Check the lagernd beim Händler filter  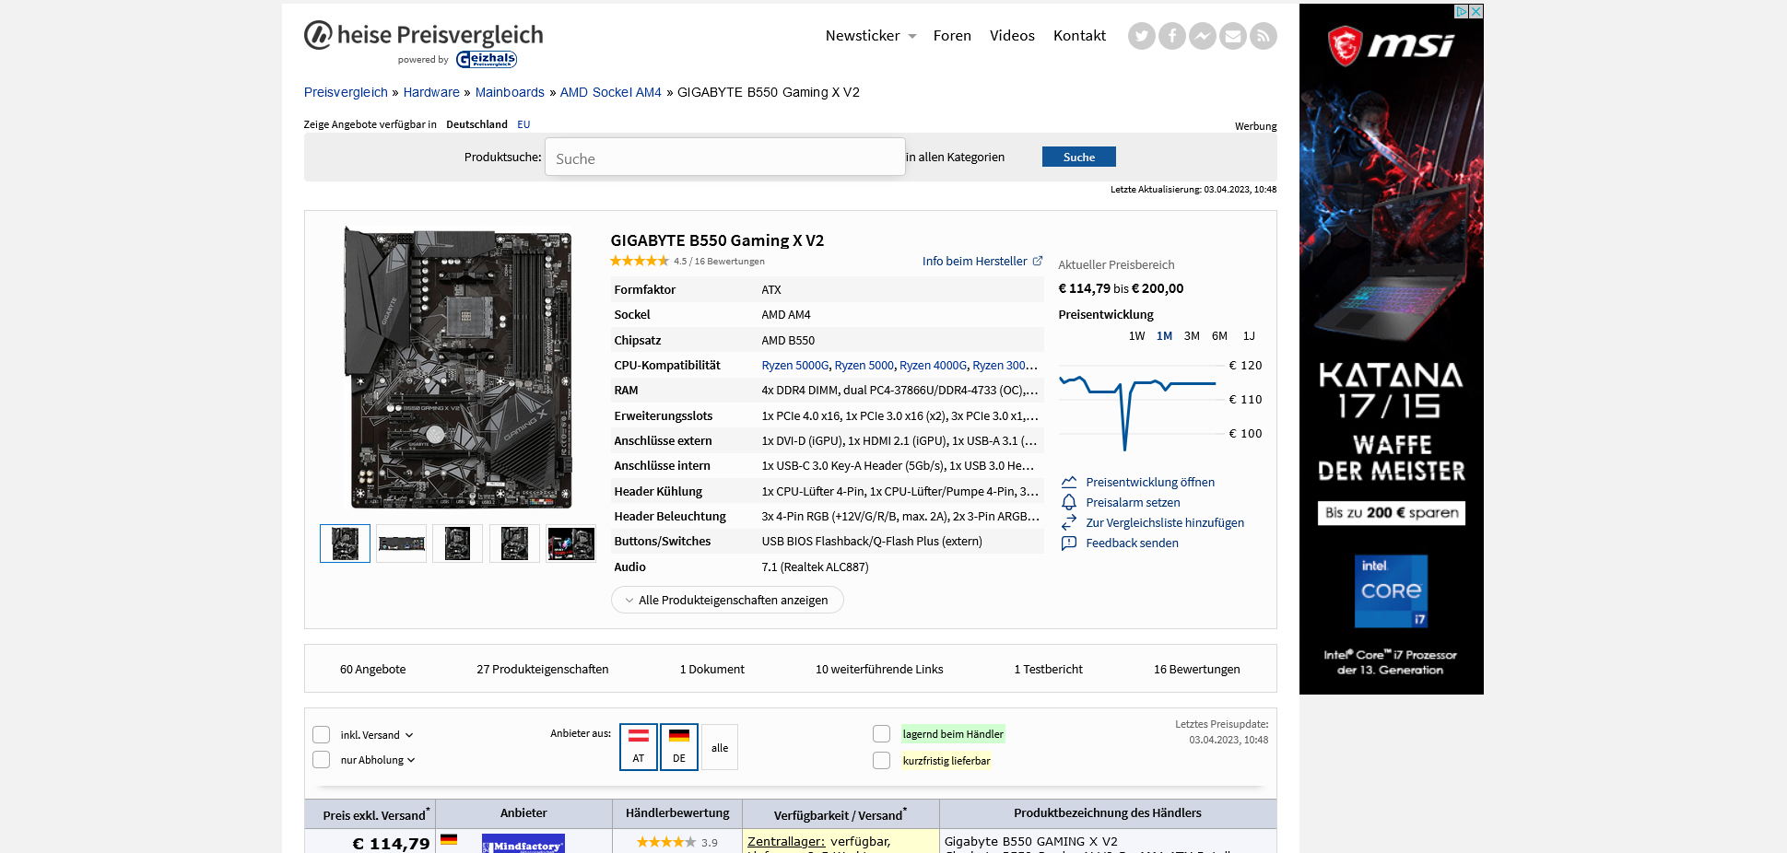coord(881,734)
